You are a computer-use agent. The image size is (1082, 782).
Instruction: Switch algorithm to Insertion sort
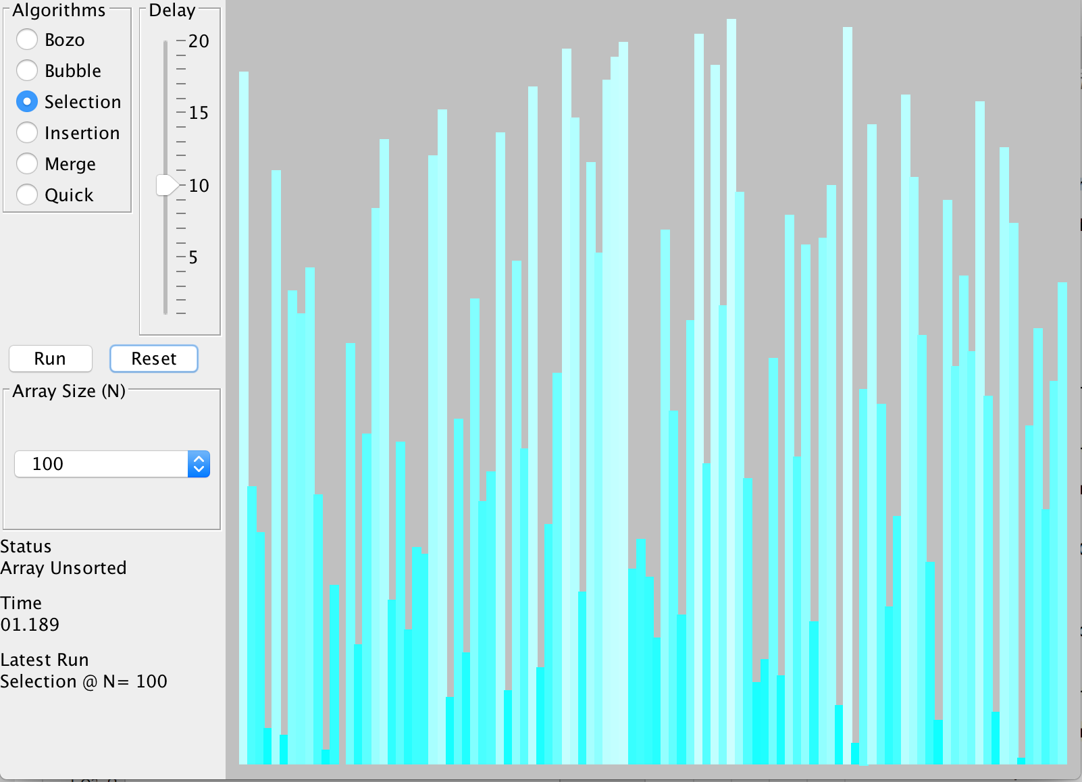coord(27,132)
